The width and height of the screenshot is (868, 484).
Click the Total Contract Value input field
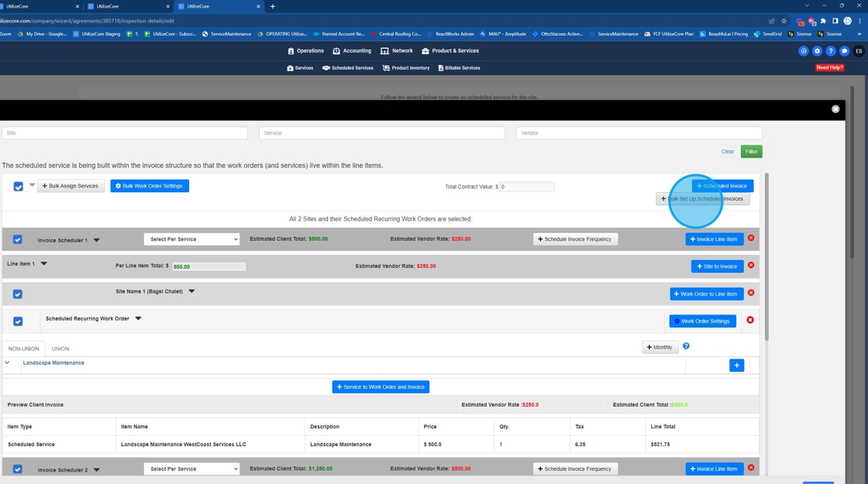526,187
